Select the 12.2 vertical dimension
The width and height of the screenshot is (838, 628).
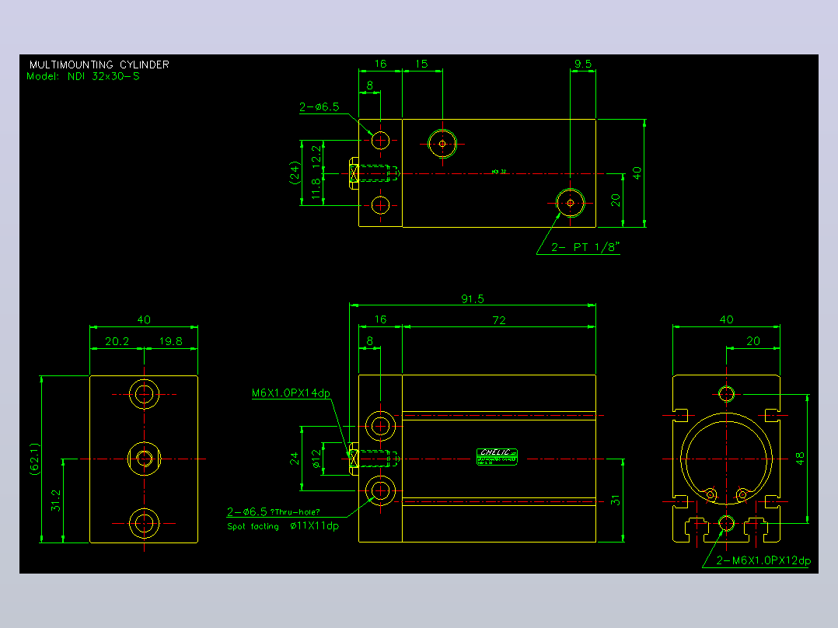click(x=316, y=156)
